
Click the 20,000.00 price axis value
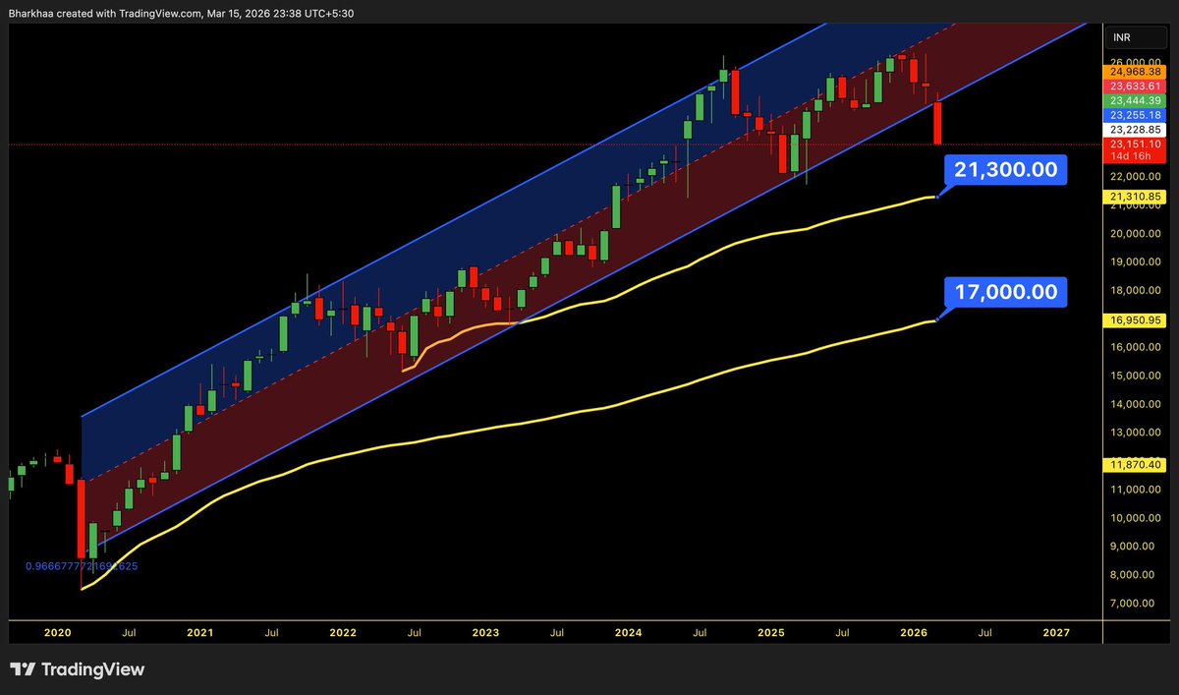click(x=1135, y=234)
